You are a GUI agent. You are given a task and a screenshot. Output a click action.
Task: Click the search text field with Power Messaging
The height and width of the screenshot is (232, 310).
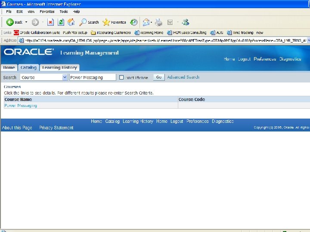(93, 77)
